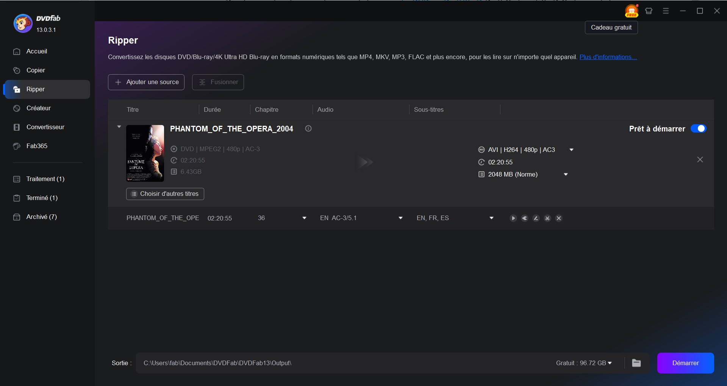Select the PHANTOM_OF_THE_OPE title row name
Screen dimensions: 727x386
163,218
